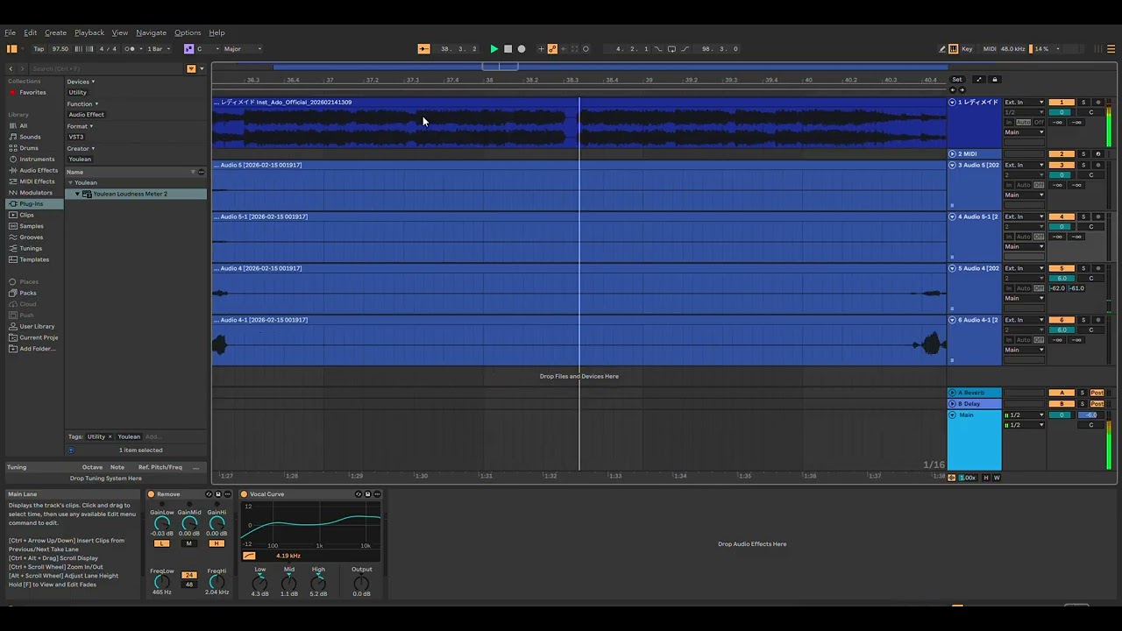Image resolution: width=1122 pixels, height=631 pixels.
Task: Click the Key map mode button
Action: 967,49
